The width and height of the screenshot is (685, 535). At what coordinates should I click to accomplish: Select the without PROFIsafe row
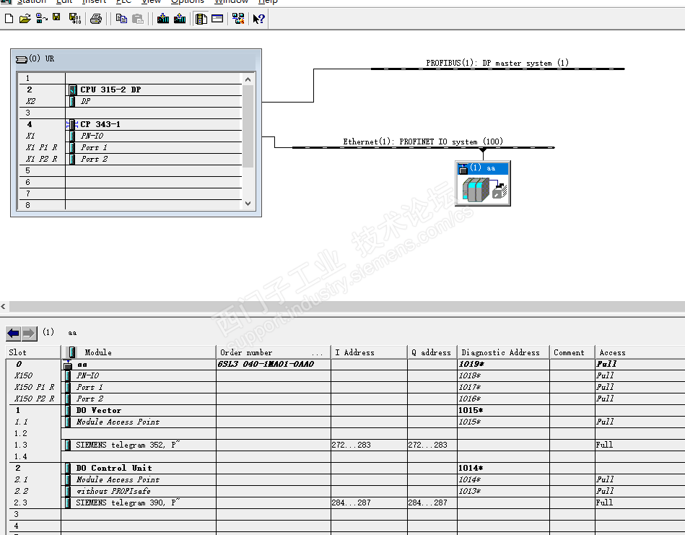[x=345, y=491]
